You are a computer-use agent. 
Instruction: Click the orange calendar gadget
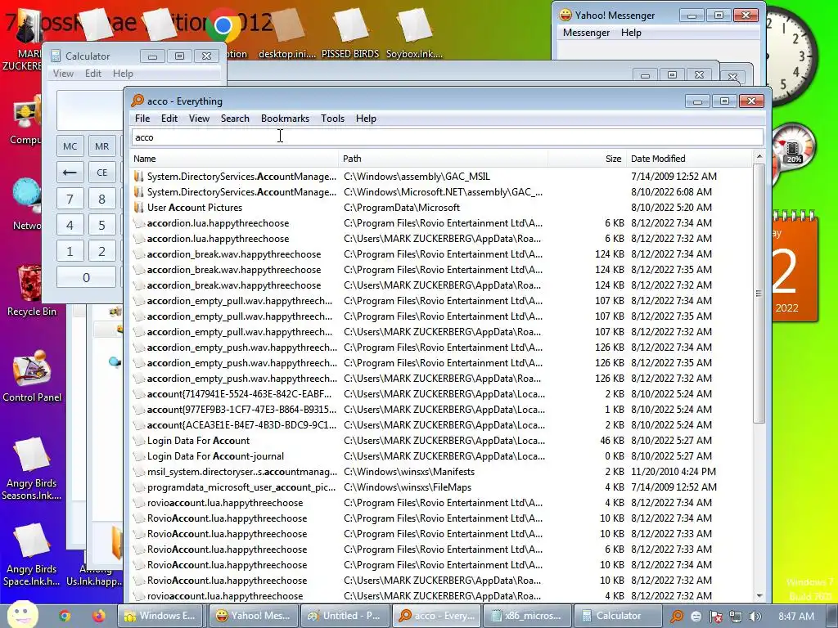pos(795,267)
